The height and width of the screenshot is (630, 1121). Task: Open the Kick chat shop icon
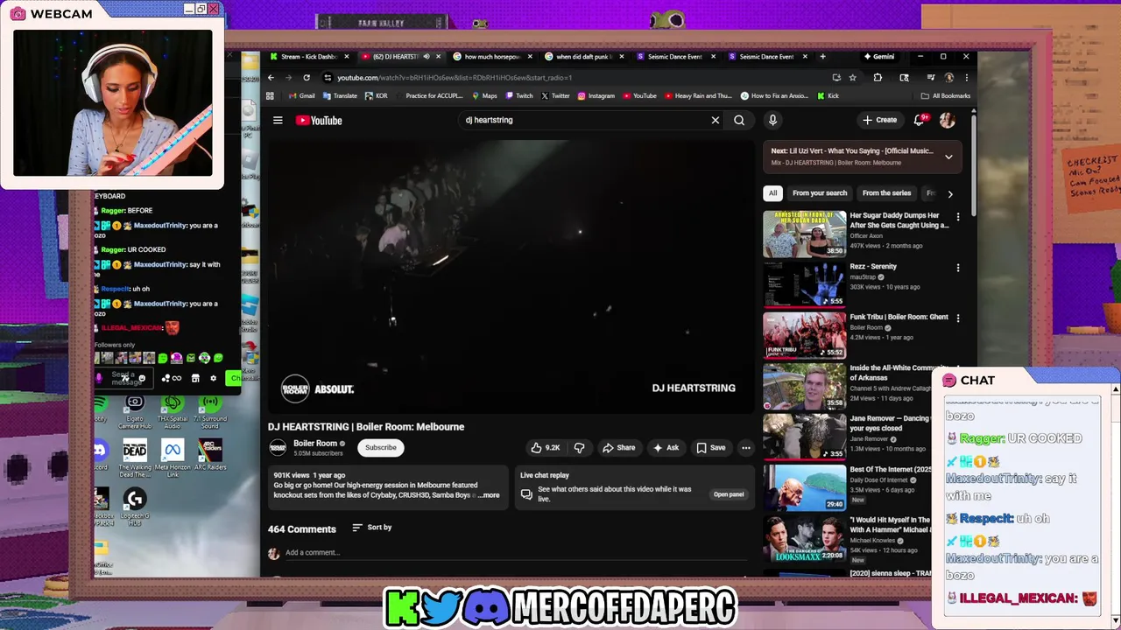click(x=195, y=378)
